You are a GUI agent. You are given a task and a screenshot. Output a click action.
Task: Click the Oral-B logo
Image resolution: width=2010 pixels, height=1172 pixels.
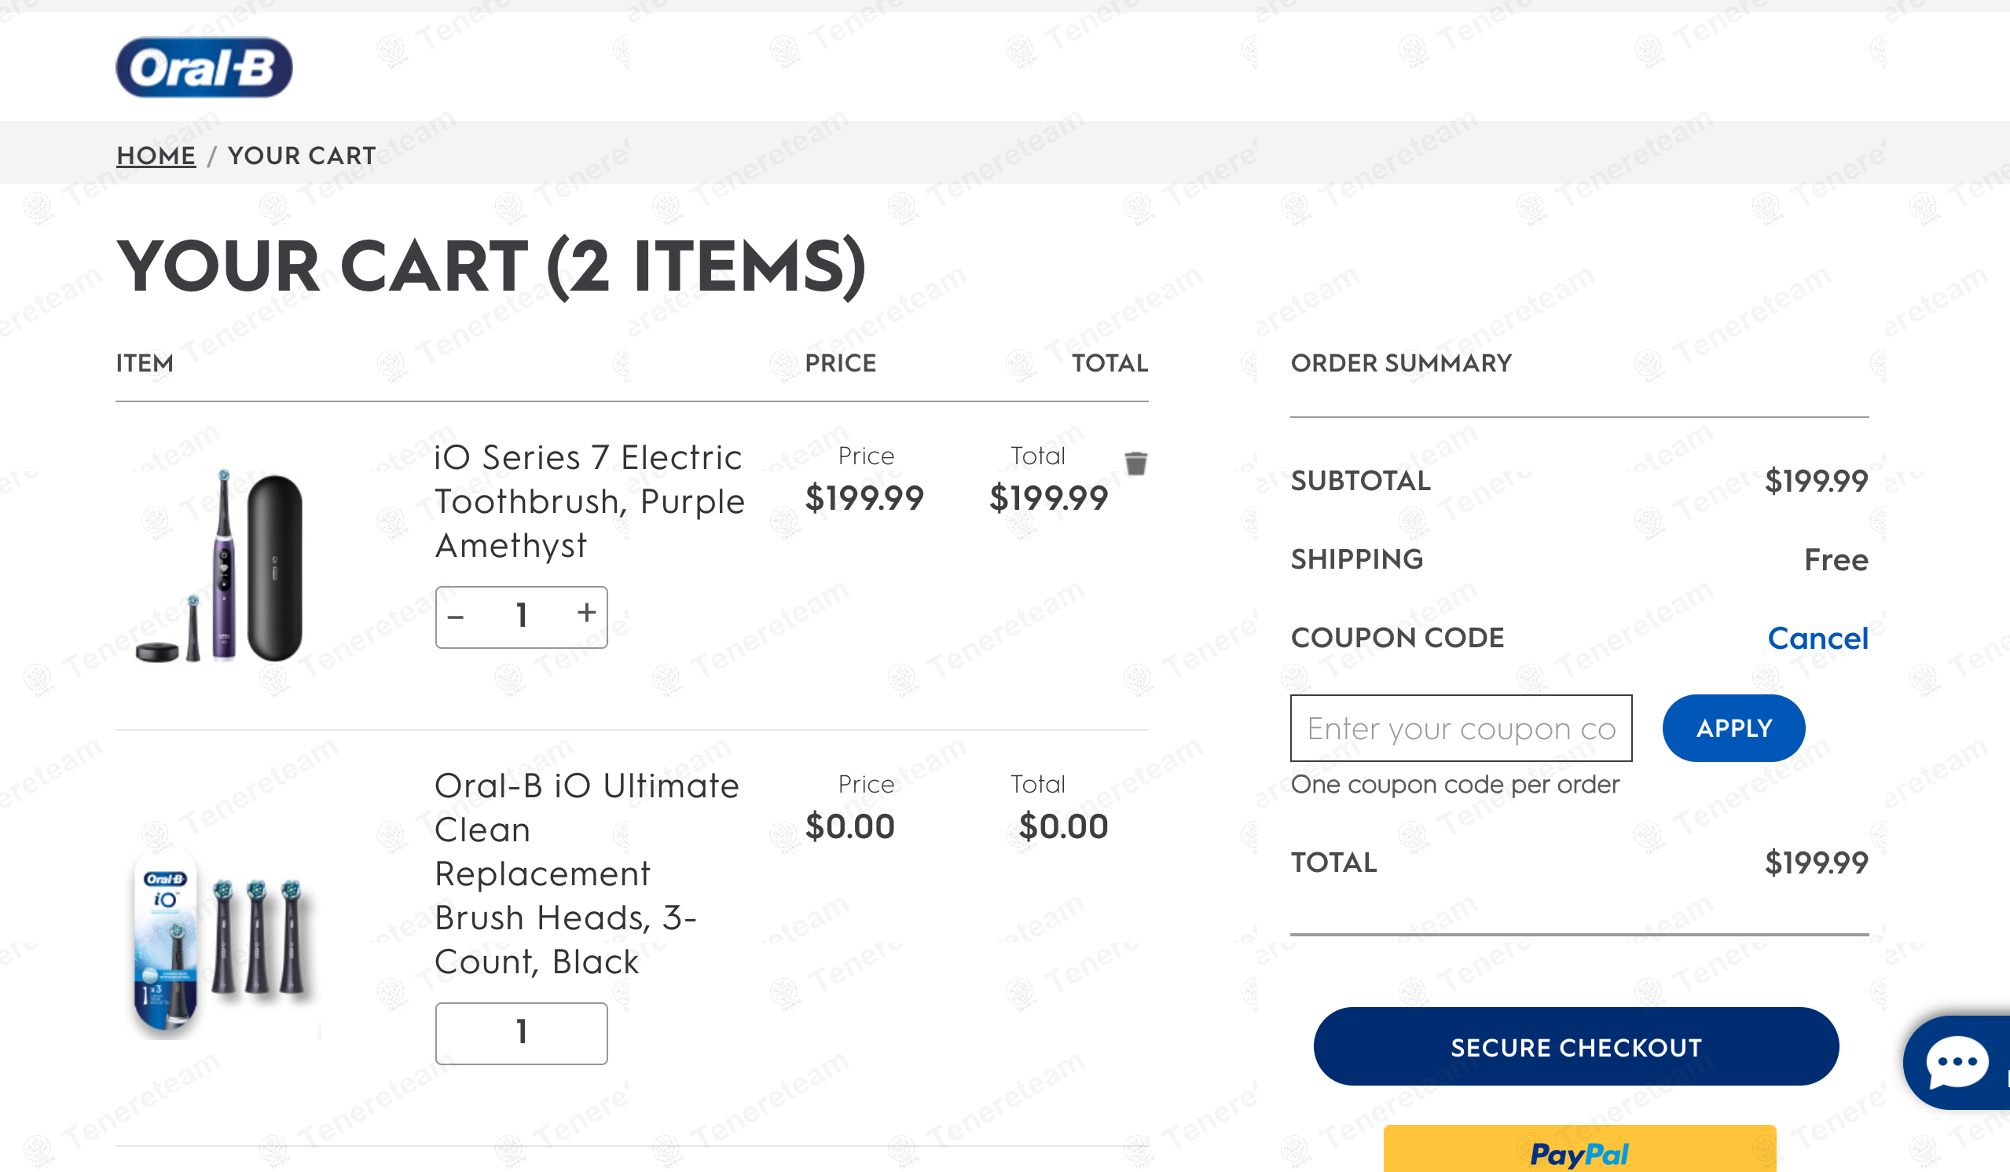click(204, 68)
